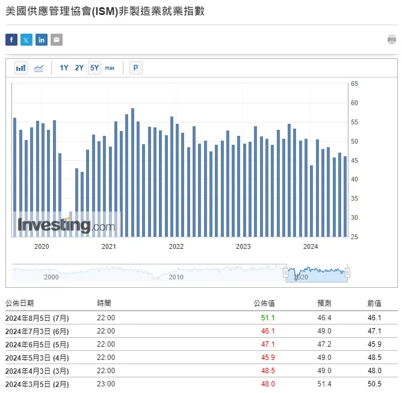Switch chart to line view
Viewport: 402px width, 393px height.
tap(39, 68)
